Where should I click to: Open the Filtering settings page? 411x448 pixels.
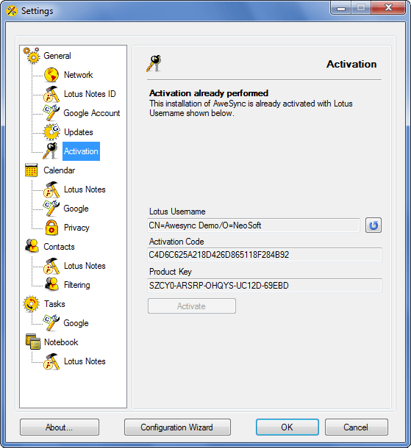[77, 285]
